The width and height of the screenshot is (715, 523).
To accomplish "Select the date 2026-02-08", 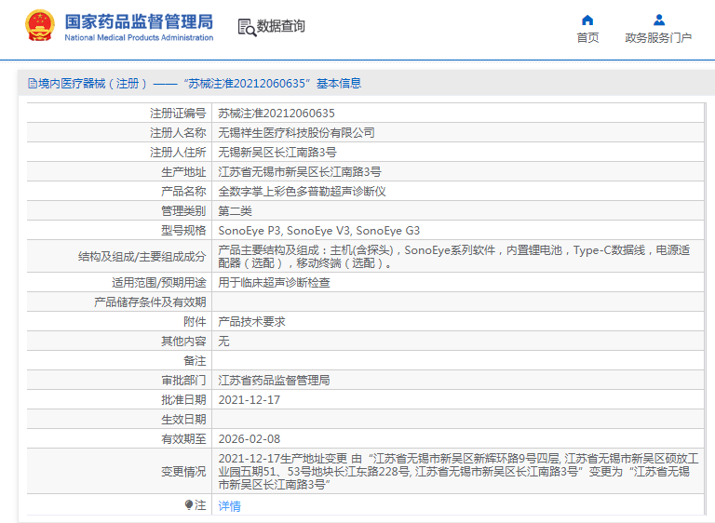I will (250, 439).
